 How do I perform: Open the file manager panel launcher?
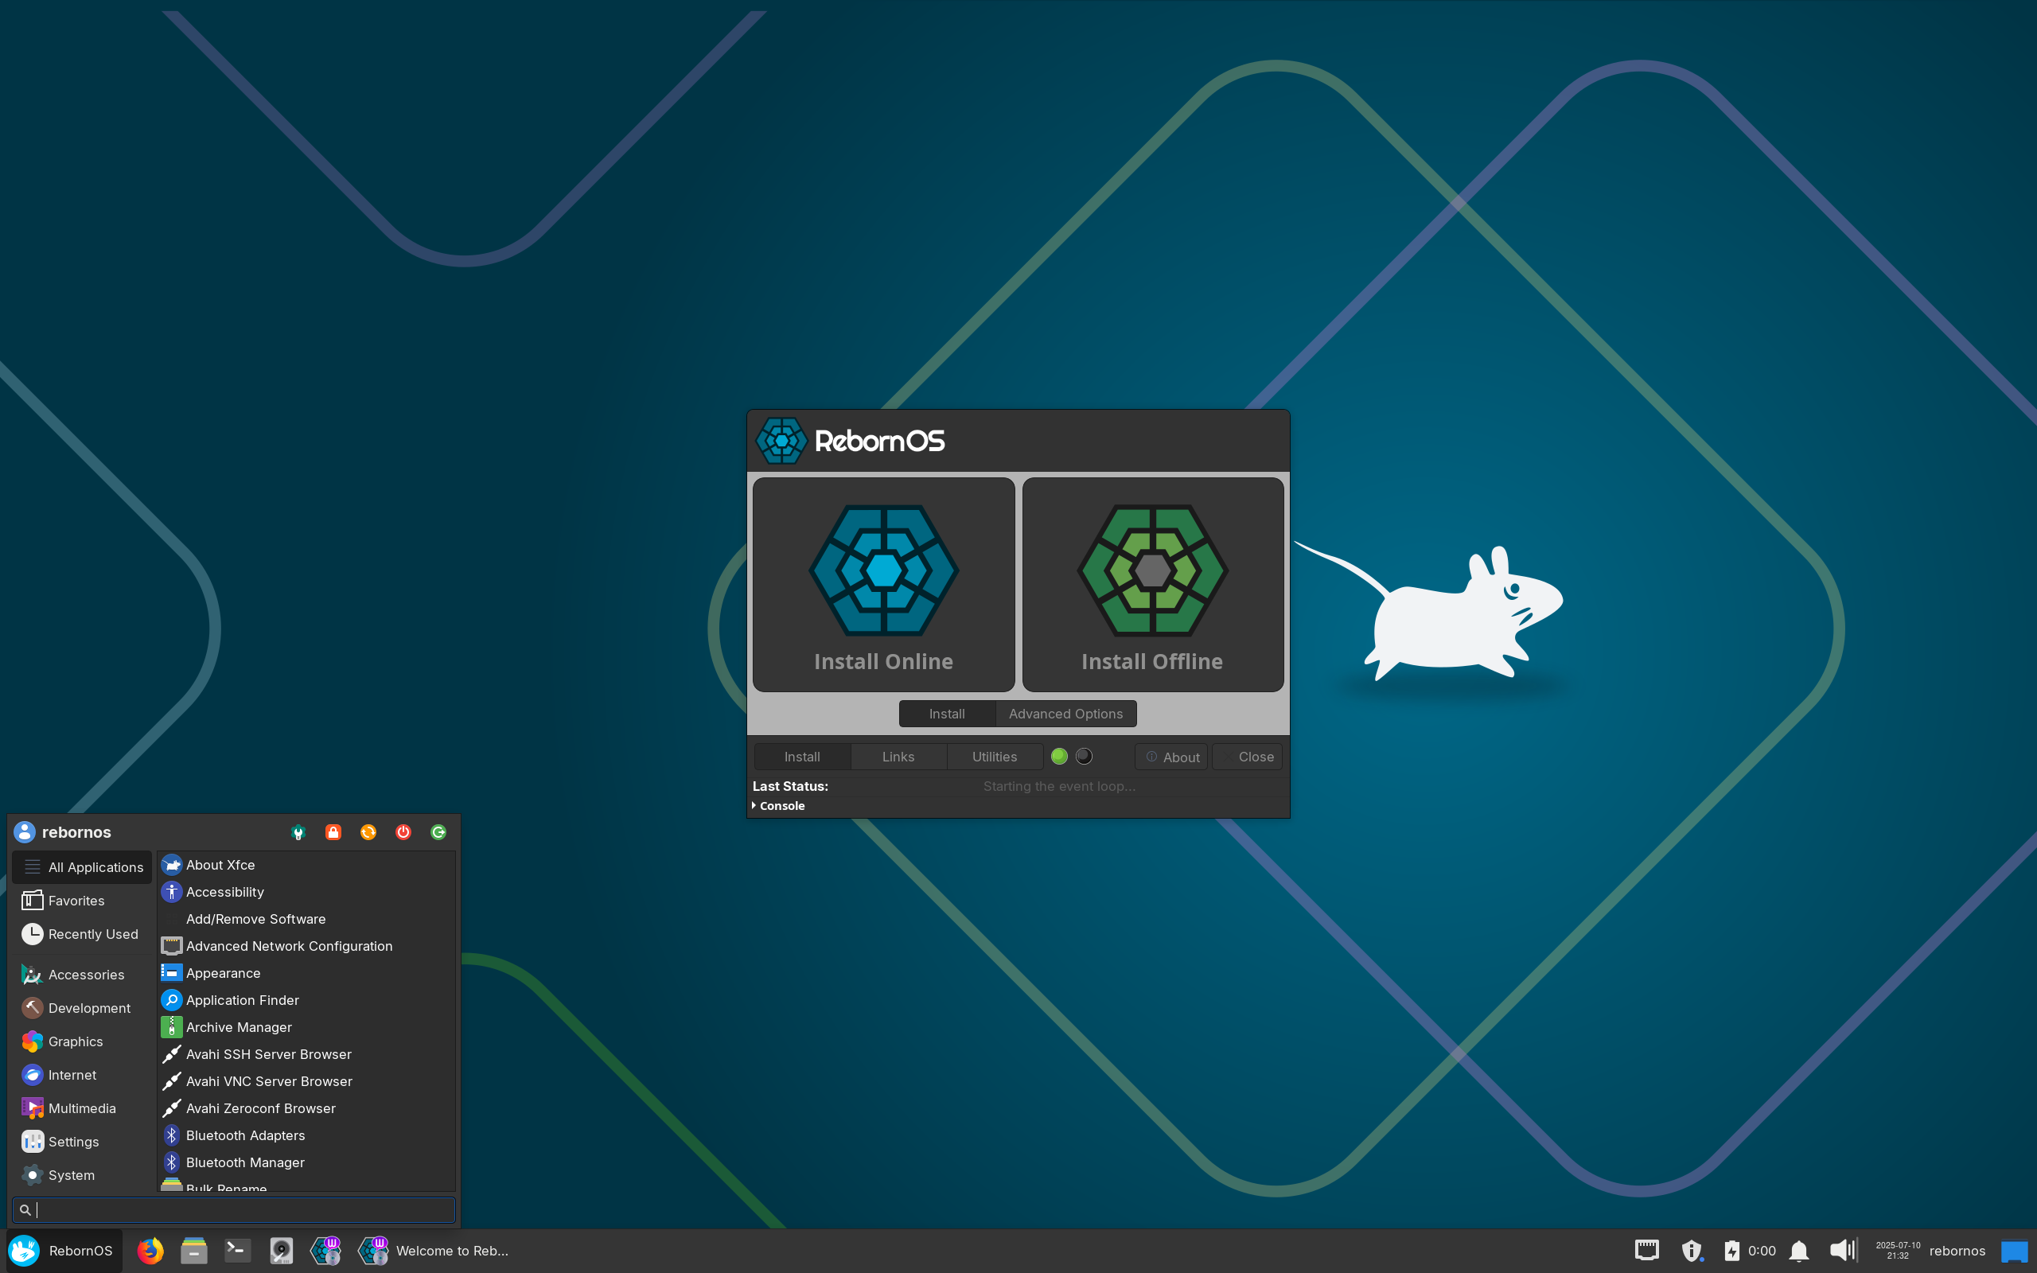tap(193, 1250)
